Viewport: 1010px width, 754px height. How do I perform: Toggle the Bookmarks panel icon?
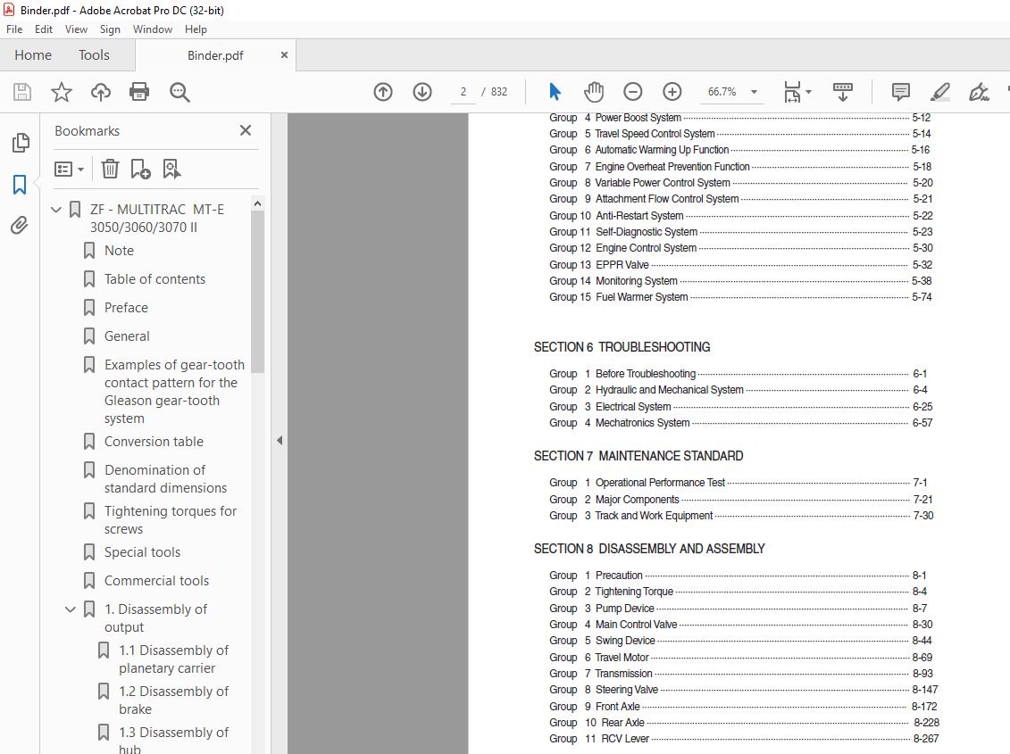20,184
